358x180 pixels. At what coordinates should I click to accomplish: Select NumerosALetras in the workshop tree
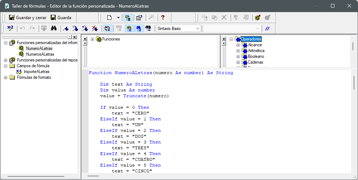[x=40, y=54]
